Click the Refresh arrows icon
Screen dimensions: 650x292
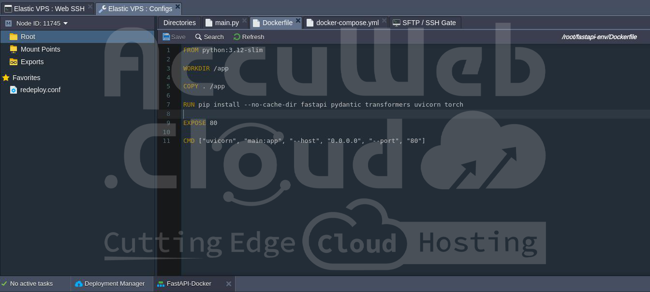[237, 37]
